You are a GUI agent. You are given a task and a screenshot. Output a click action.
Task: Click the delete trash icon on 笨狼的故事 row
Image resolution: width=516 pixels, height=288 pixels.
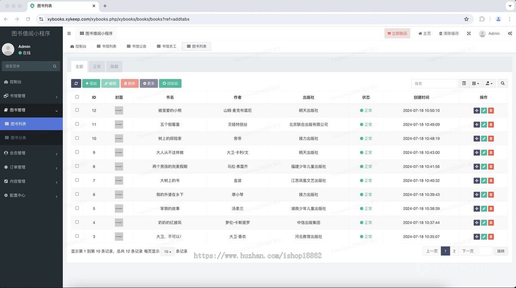491,208
